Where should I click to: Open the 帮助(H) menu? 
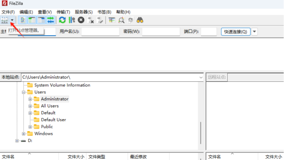tap(123, 12)
